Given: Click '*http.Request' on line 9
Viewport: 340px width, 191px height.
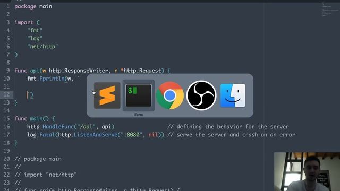Looking at the screenshot, I should (x=141, y=71).
